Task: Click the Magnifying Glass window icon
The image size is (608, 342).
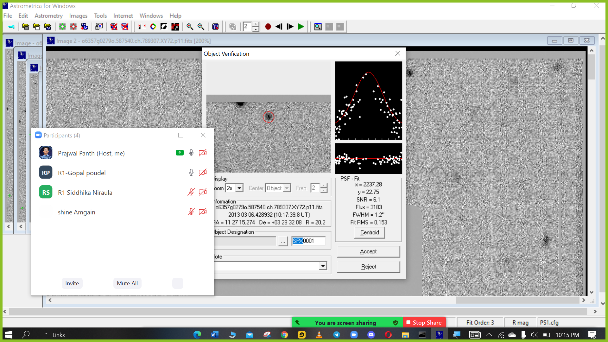Action: pyautogui.click(x=318, y=27)
